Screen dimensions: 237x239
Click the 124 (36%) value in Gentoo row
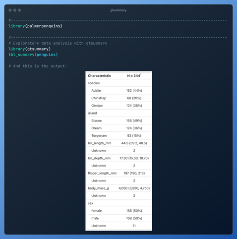[134, 106]
